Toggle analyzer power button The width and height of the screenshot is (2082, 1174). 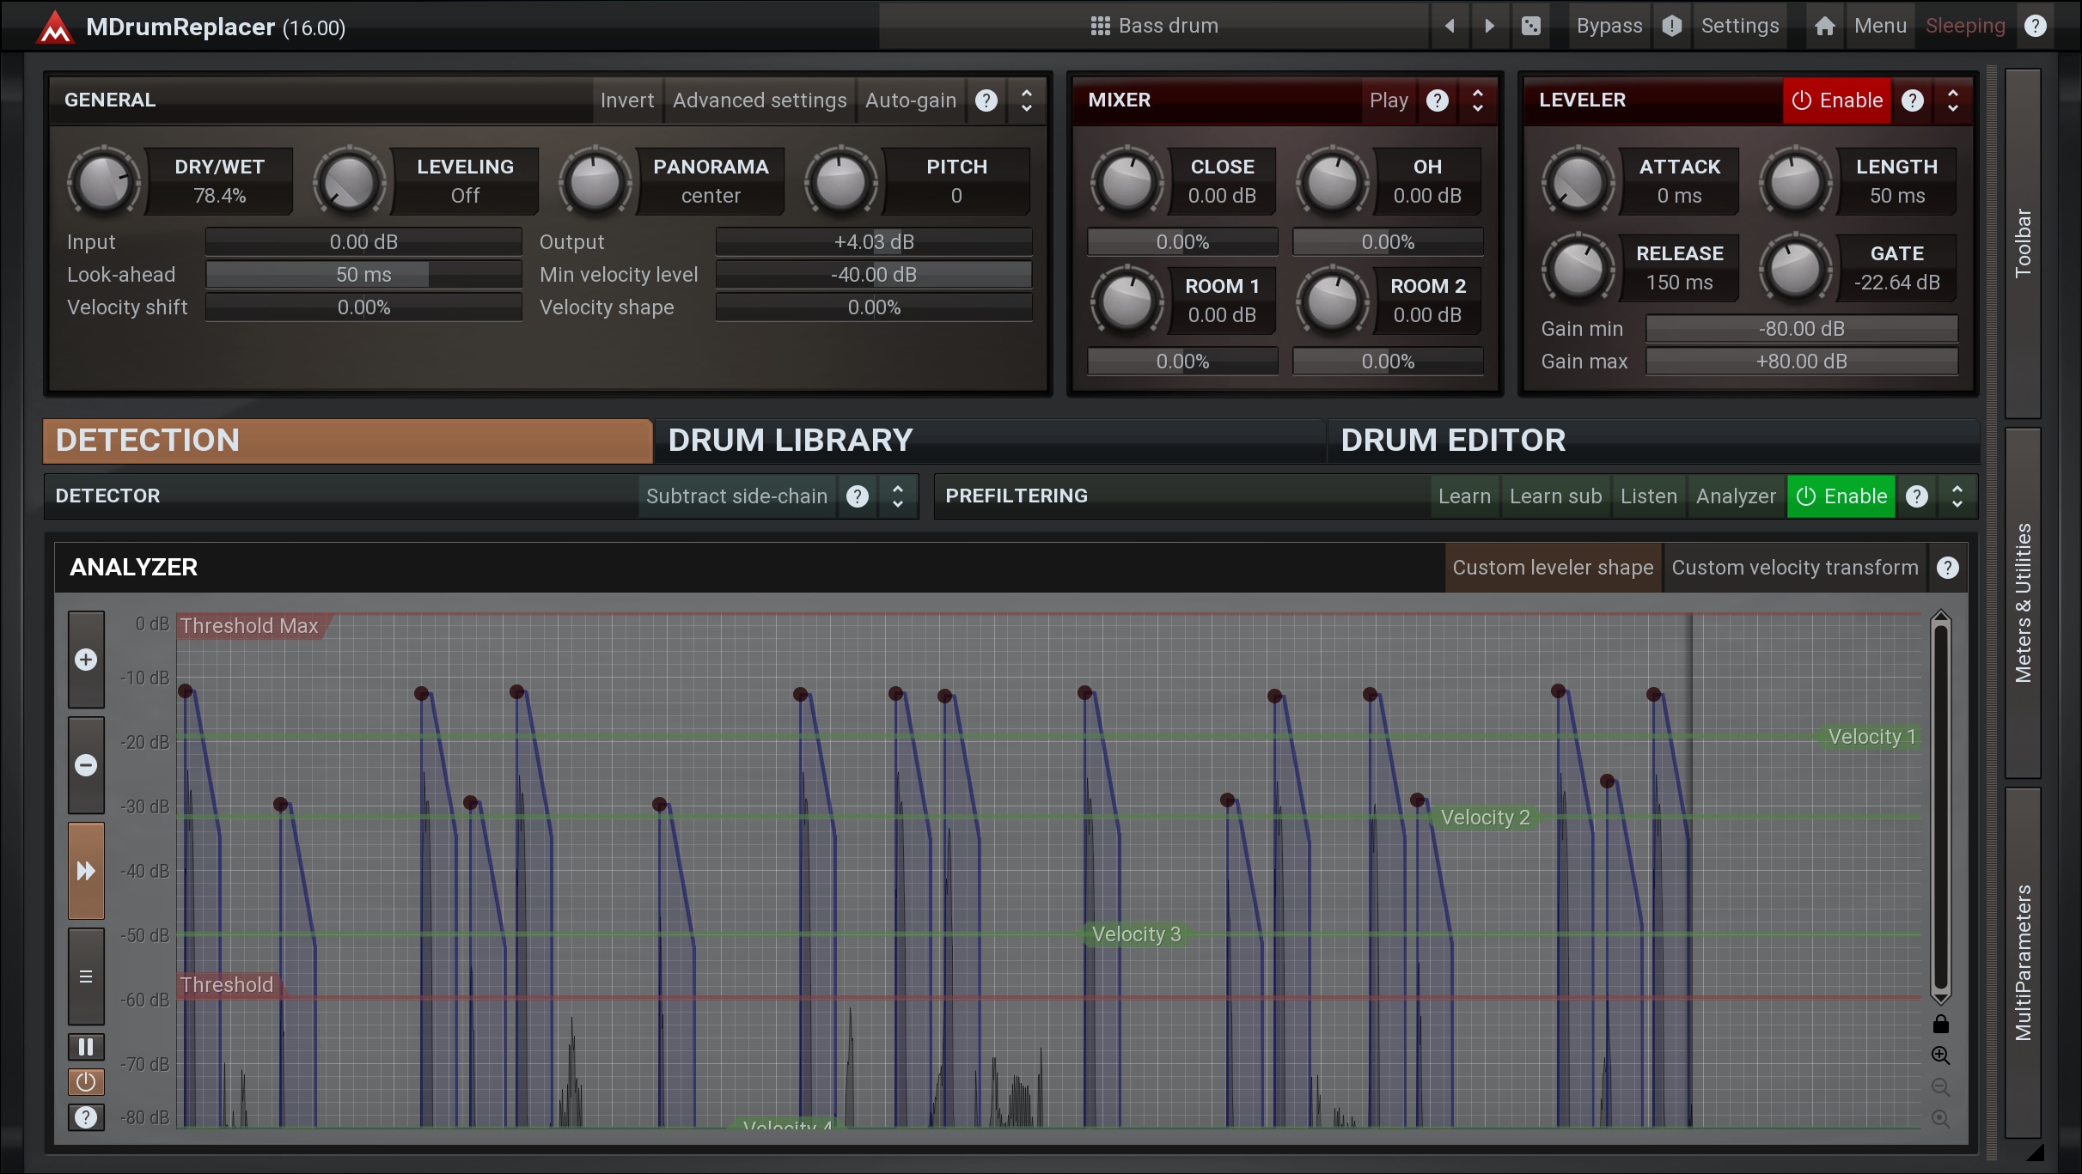pyautogui.click(x=86, y=1082)
